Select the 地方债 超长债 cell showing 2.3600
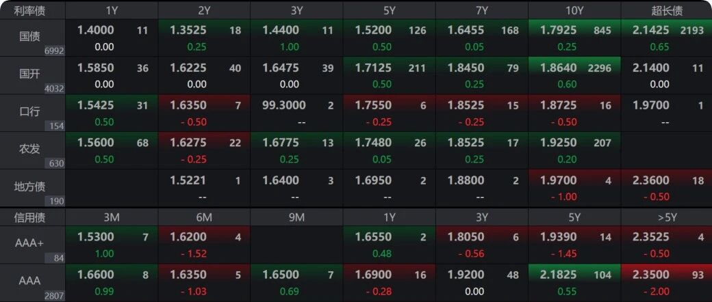This screenshot has height=302, width=712. [666, 188]
